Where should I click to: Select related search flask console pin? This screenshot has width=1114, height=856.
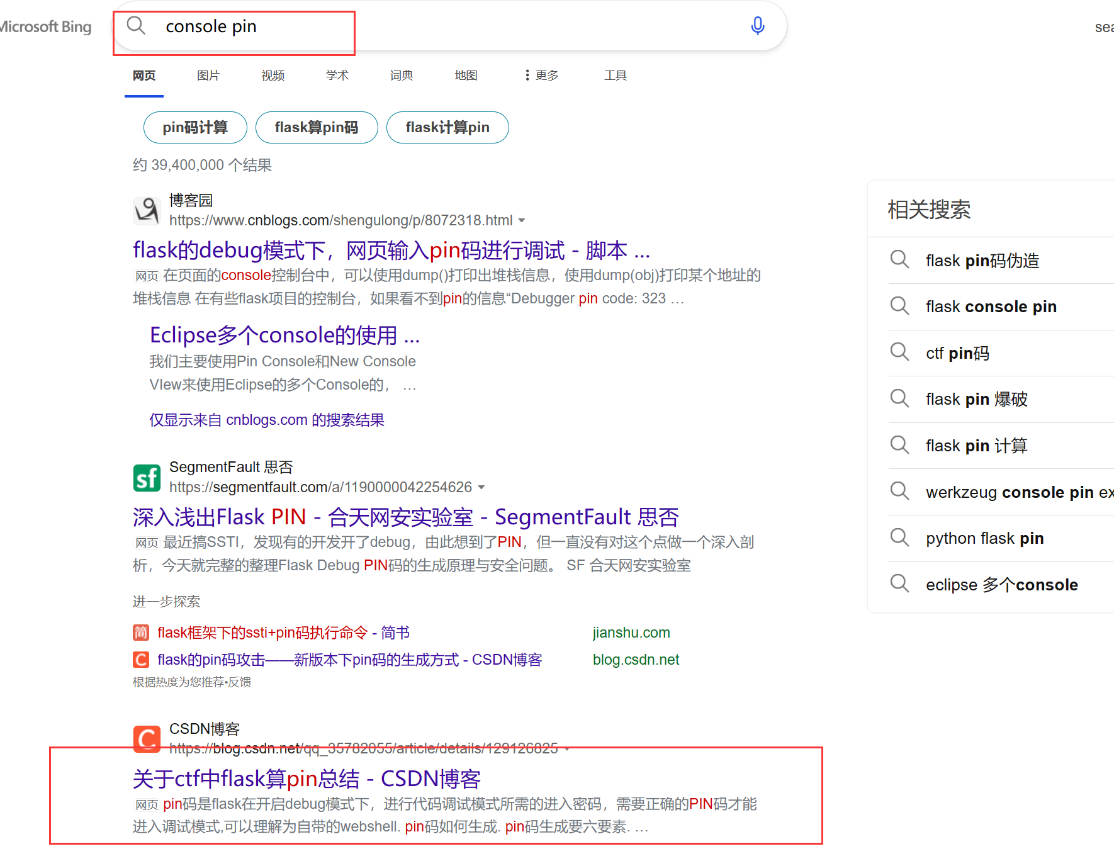pos(991,307)
